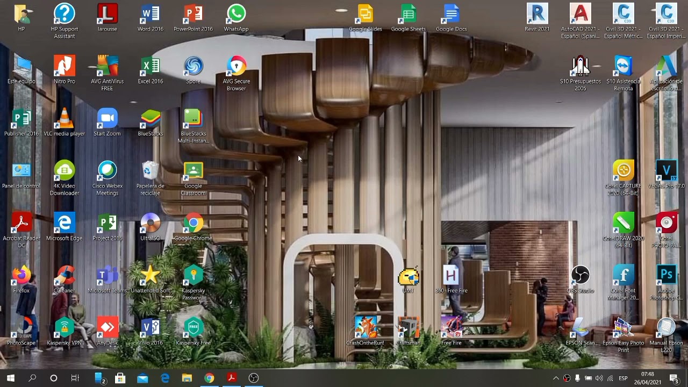Select the BlueStacks desktop icon
This screenshot has width=688, height=387.
click(x=150, y=122)
